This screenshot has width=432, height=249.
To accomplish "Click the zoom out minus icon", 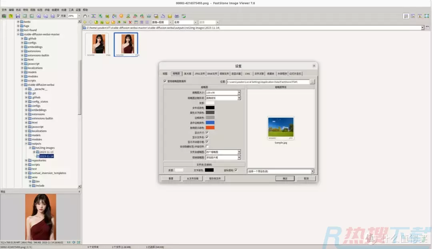I will [46, 16].
